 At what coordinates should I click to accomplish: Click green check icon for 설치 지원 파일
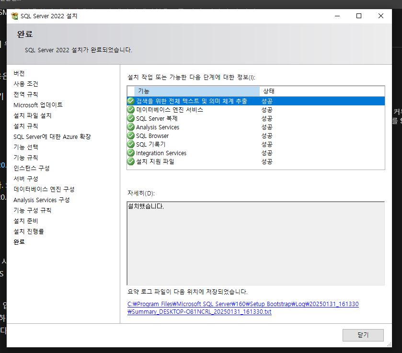click(131, 161)
